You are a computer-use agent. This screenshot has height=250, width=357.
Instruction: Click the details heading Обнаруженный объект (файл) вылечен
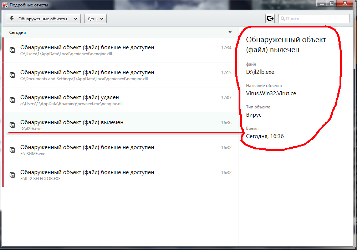tap(286, 45)
